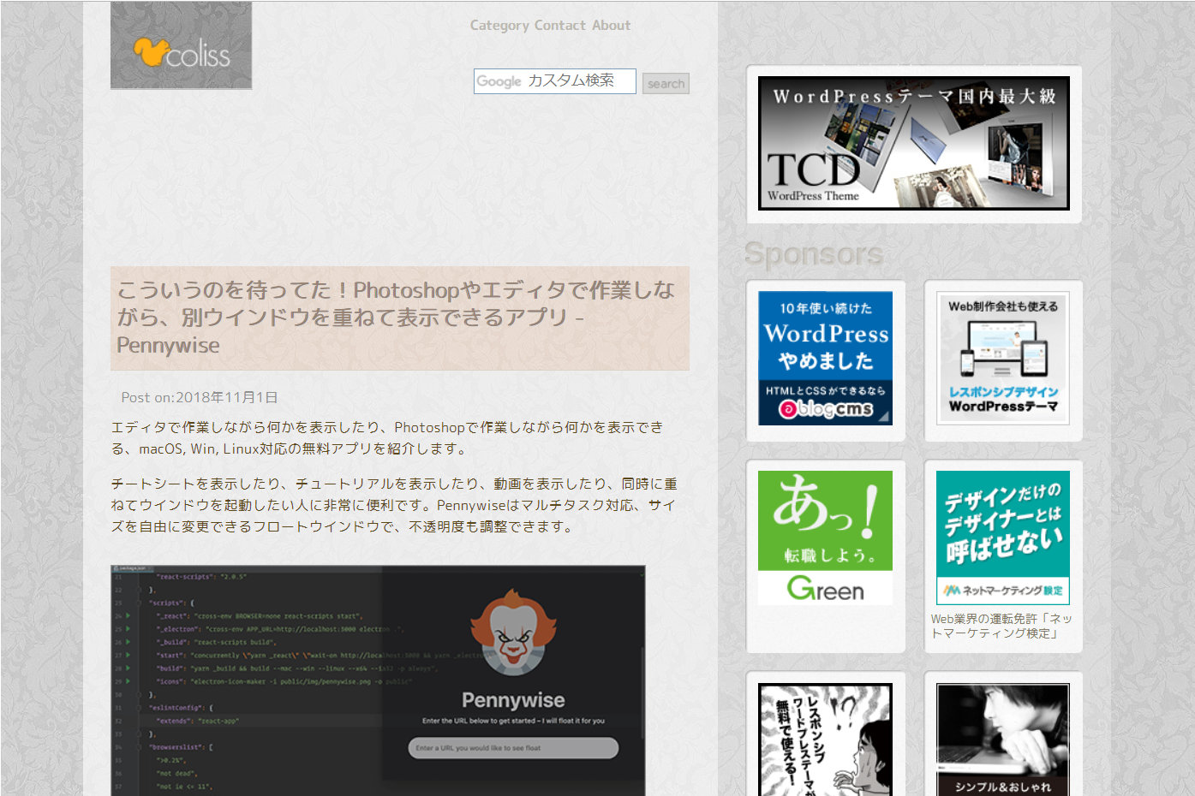Click the Sponsors heading
Viewport: 1195px width, 796px height.
(x=813, y=254)
